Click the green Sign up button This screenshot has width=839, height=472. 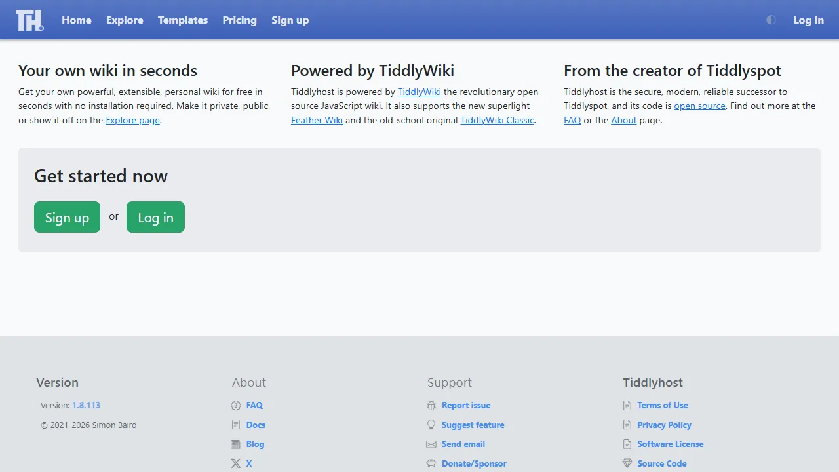67,217
